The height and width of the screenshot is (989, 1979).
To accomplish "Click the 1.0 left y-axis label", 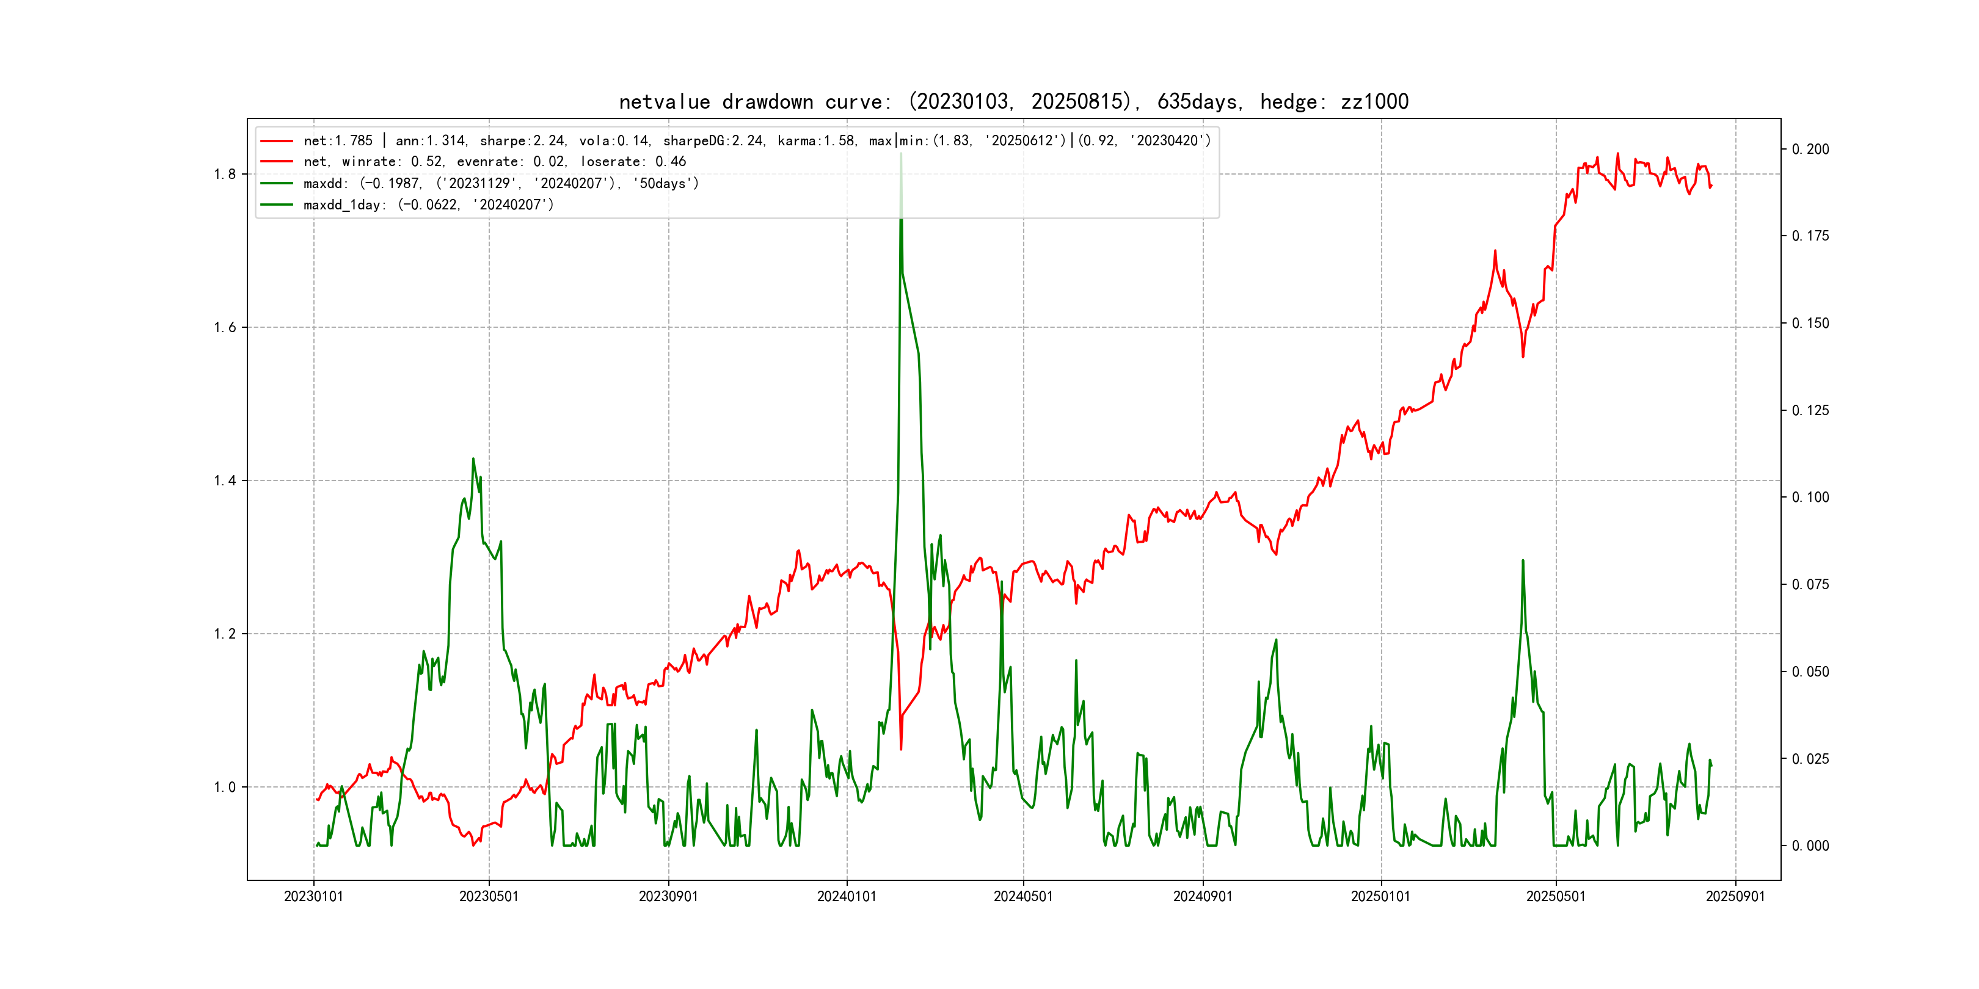I will tap(225, 787).
